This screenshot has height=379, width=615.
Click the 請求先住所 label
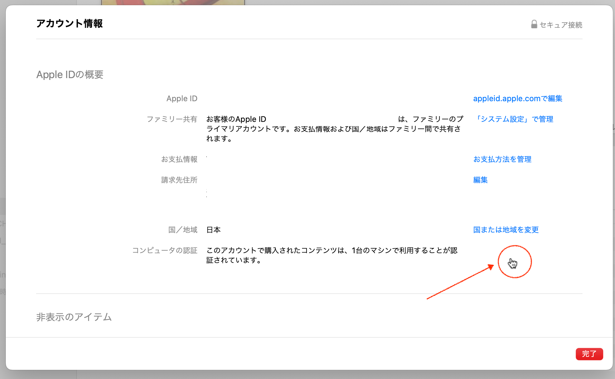point(179,180)
